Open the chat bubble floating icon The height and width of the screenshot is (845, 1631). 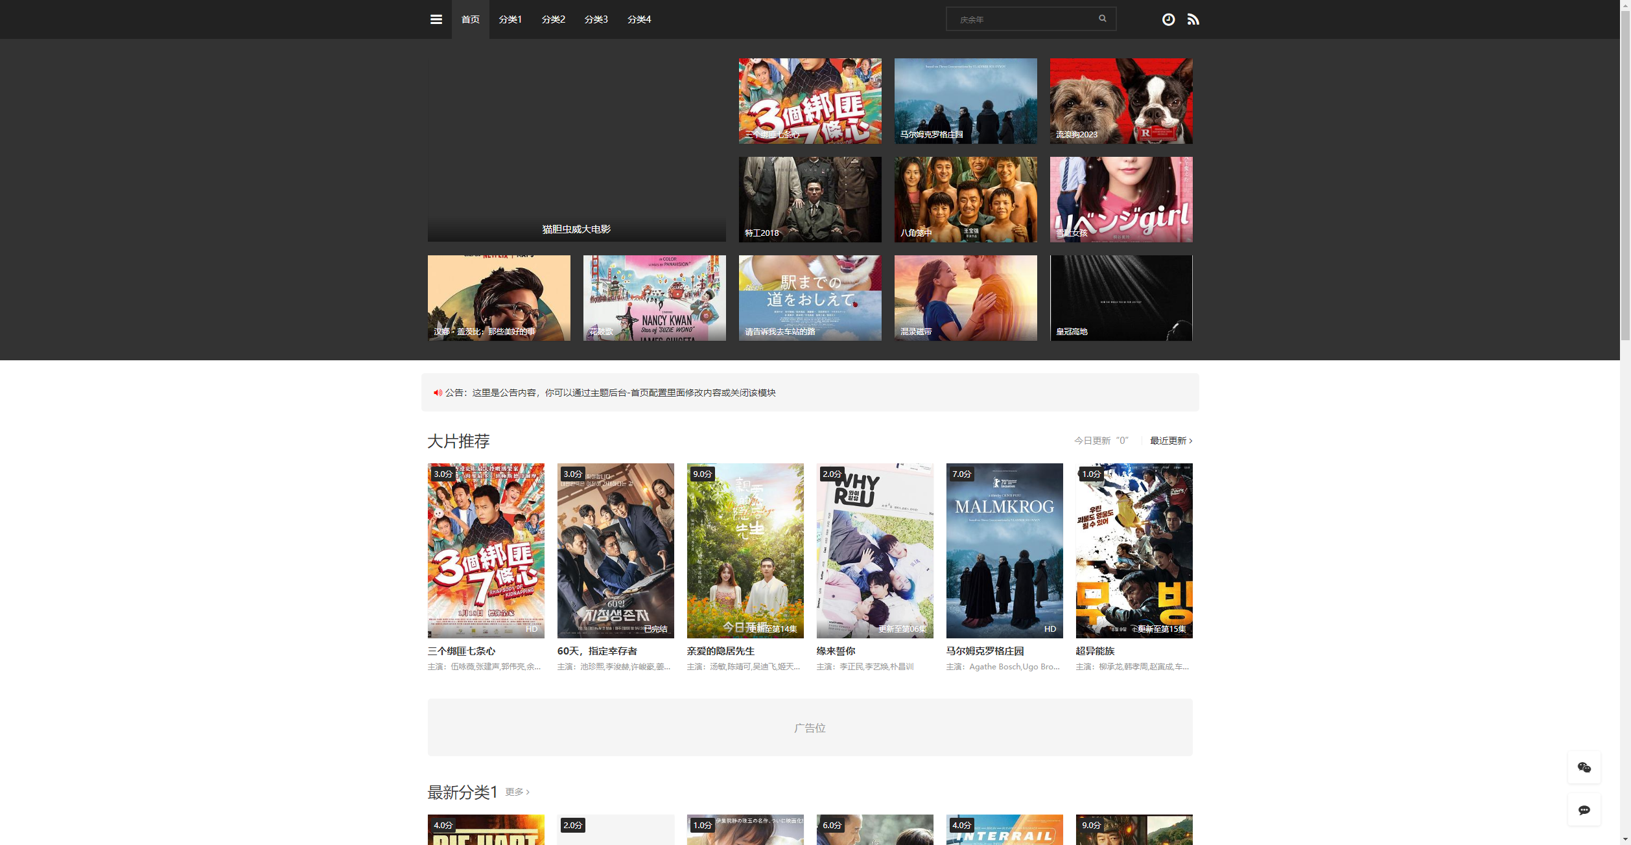click(1584, 810)
